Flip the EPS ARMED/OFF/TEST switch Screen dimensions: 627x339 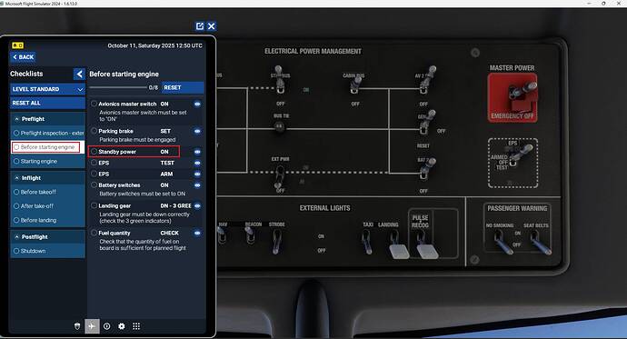520,156
